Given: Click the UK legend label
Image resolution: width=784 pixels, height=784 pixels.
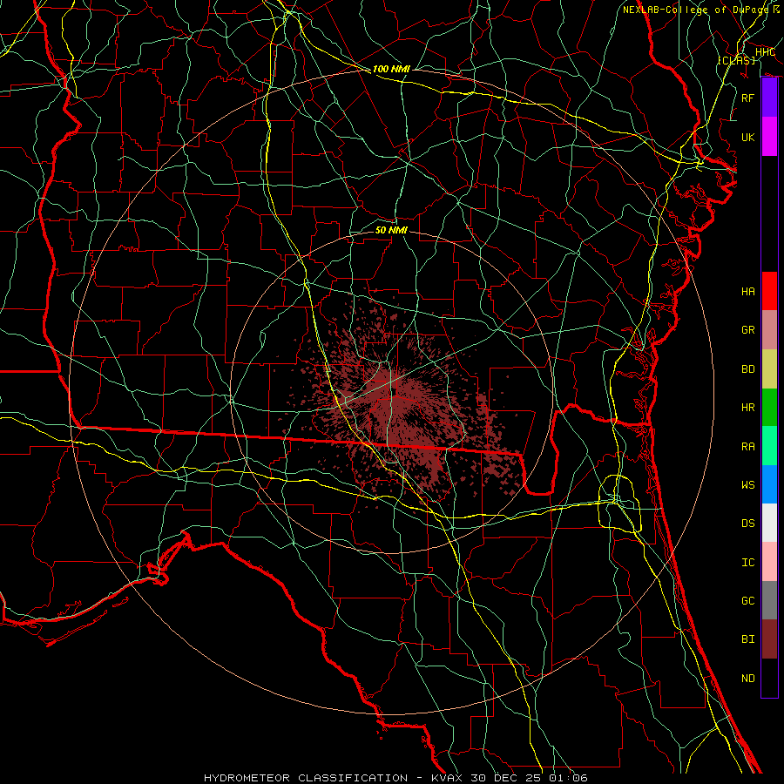Looking at the screenshot, I should 747,137.
